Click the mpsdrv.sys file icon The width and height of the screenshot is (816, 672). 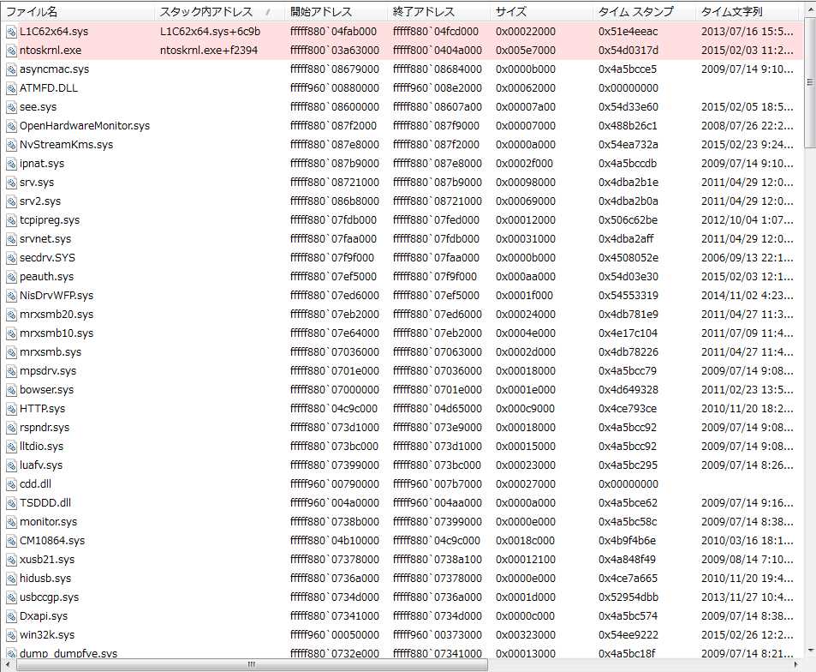[11, 371]
